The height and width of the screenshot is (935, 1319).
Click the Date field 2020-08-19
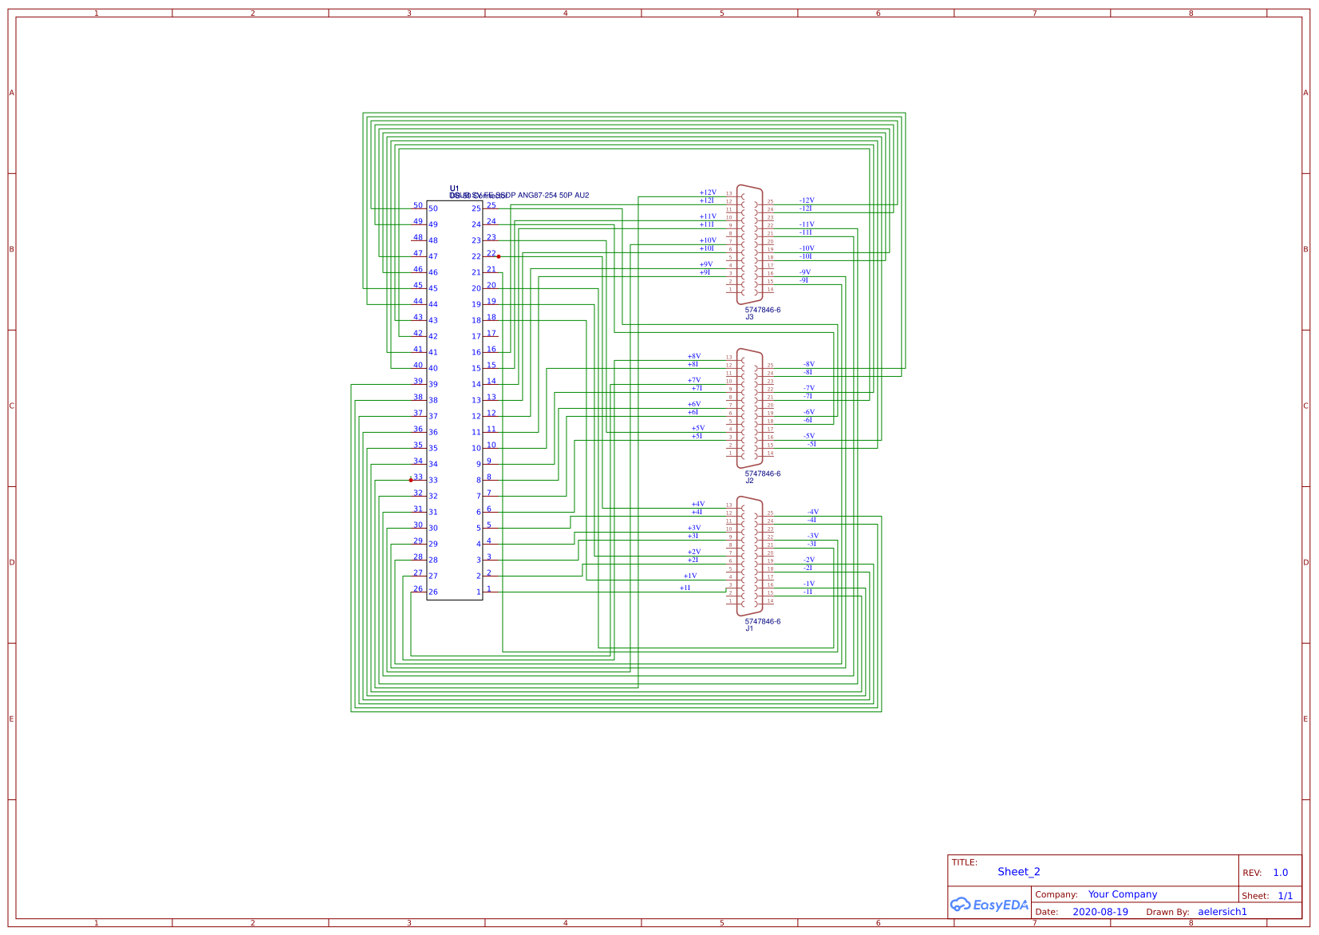tap(1100, 911)
